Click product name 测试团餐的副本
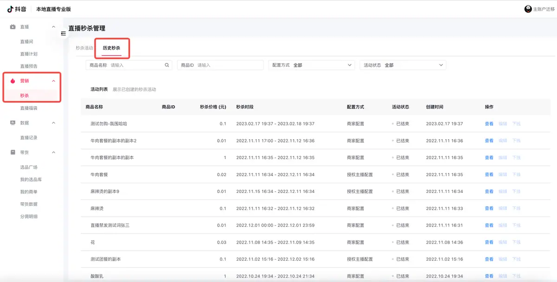557x282 pixels. coord(106,259)
